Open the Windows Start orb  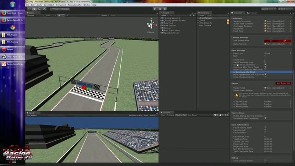(x=12, y=5)
